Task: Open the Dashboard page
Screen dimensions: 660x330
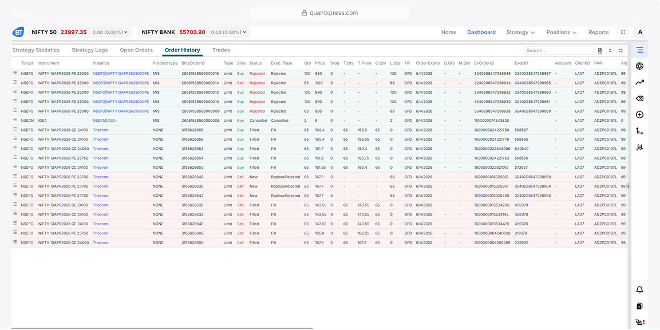Action: pyautogui.click(x=481, y=33)
